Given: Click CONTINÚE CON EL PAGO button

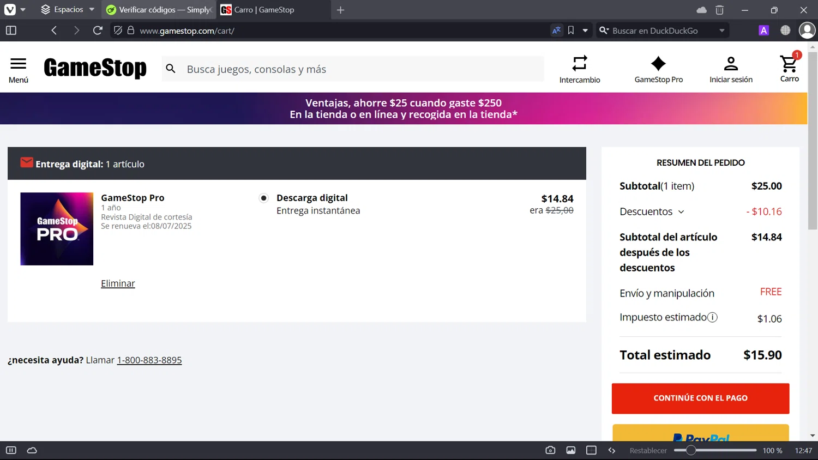Looking at the screenshot, I should 700,398.
